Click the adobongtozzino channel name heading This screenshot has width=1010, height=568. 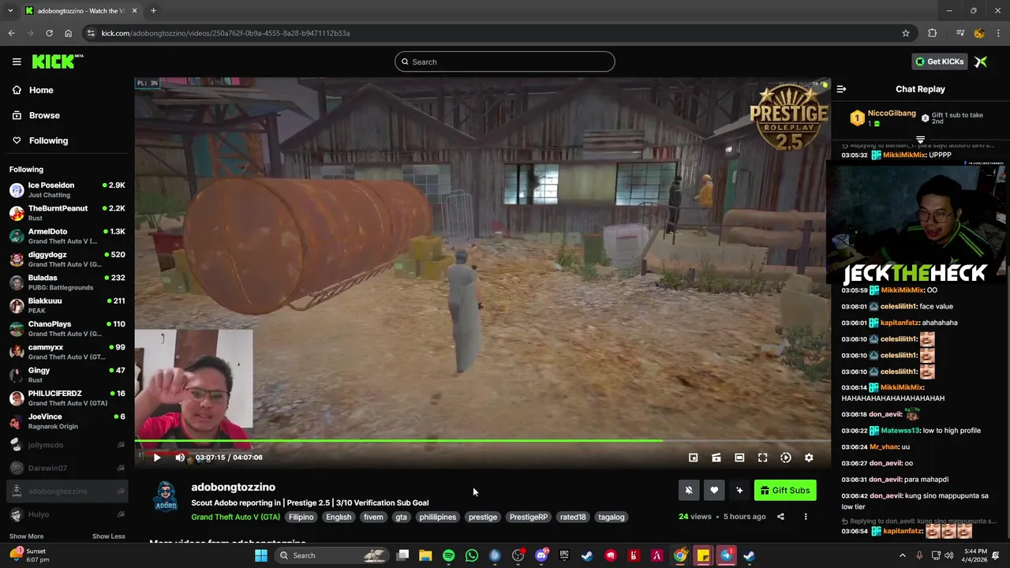click(233, 487)
